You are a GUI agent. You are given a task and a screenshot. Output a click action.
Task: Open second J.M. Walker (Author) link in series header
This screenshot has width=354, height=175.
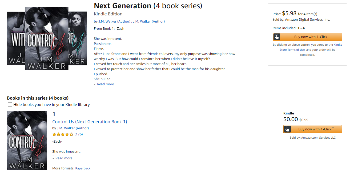[149, 22]
